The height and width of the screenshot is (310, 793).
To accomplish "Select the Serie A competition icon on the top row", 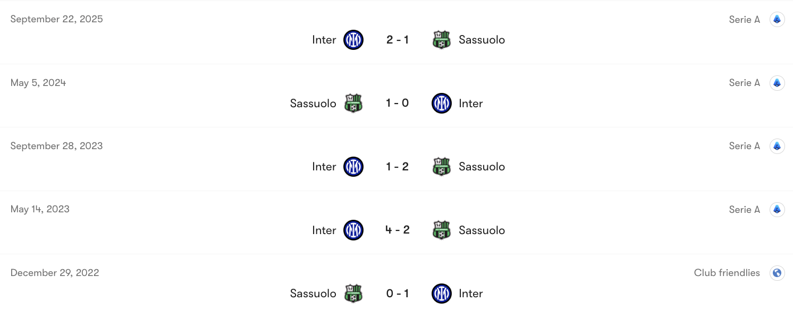I will point(777,19).
